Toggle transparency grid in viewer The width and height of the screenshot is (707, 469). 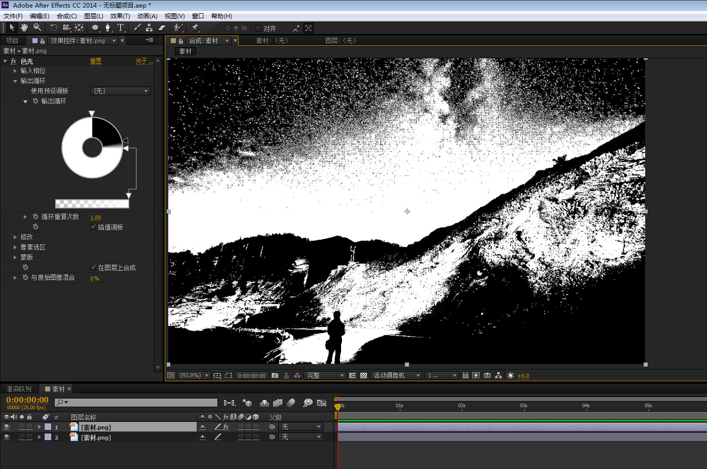(363, 376)
